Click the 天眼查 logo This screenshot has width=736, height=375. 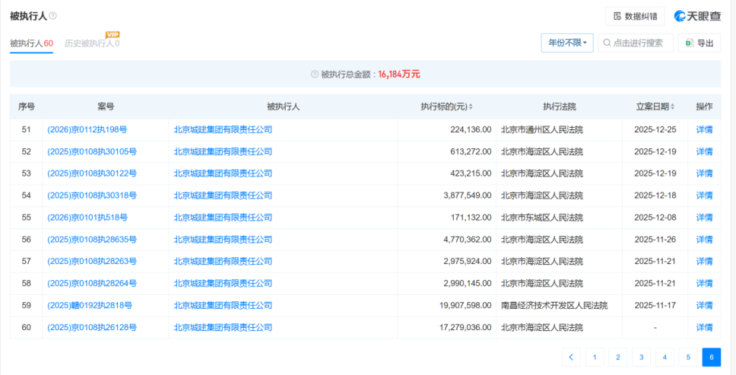[x=697, y=16]
